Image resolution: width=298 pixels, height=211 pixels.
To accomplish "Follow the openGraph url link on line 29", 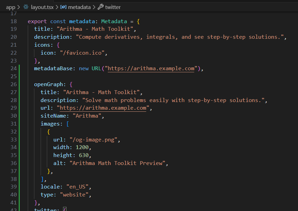I will (103, 108).
